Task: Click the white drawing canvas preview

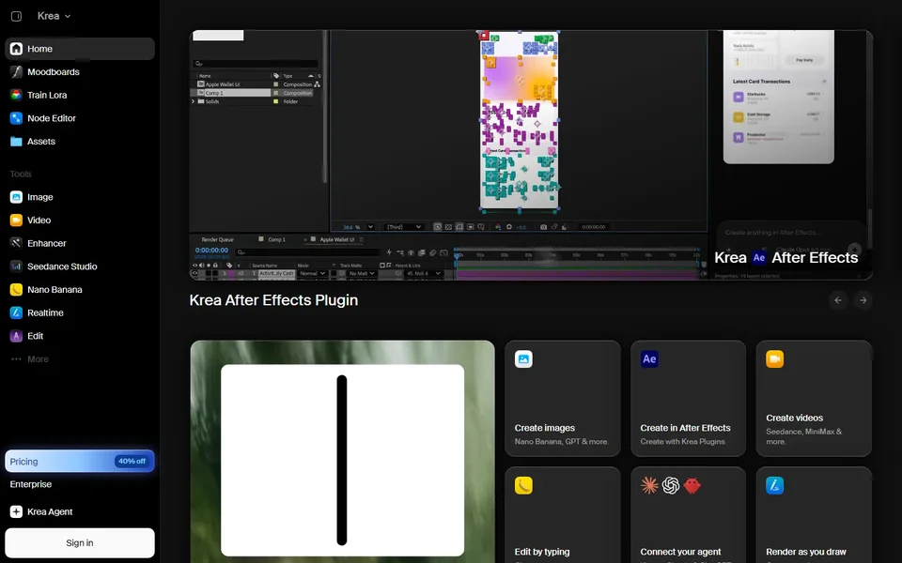Action: [x=342, y=460]
